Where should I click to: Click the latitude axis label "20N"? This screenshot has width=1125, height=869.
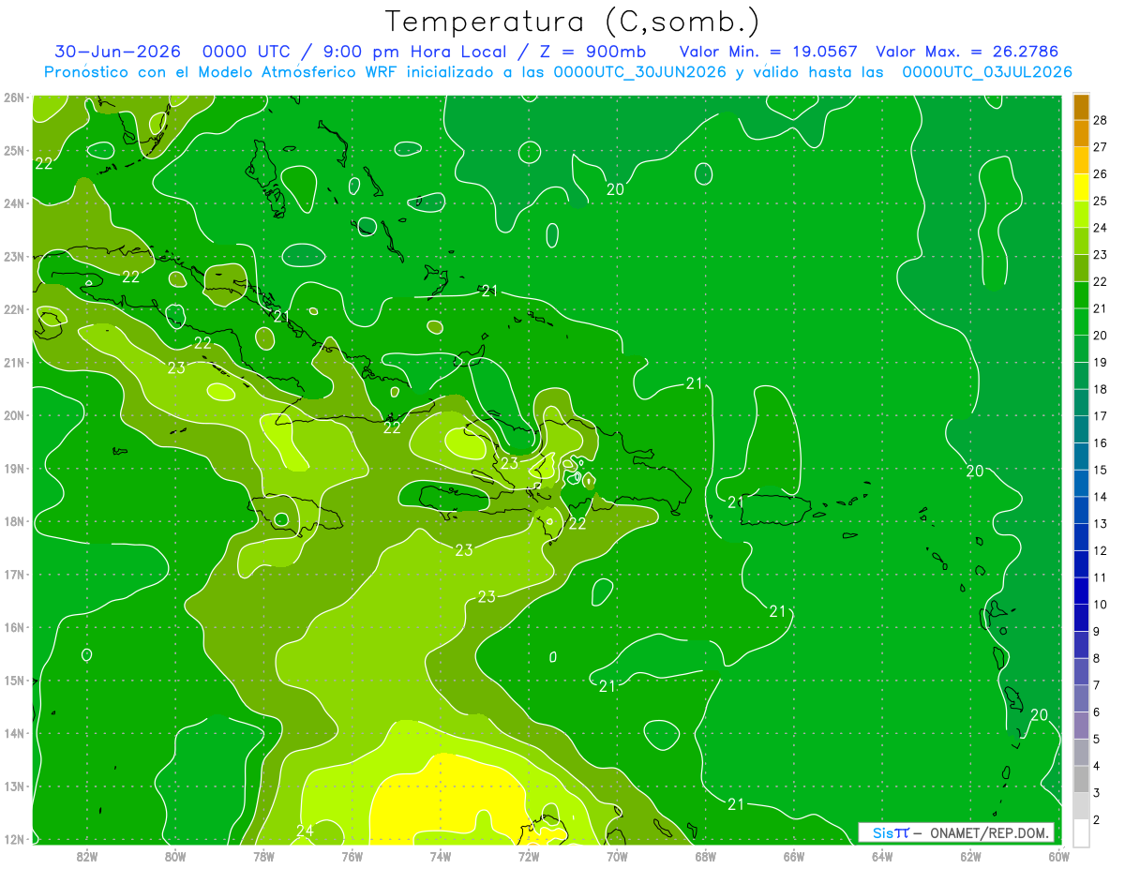pyautogui.click(x=14, y=415)
